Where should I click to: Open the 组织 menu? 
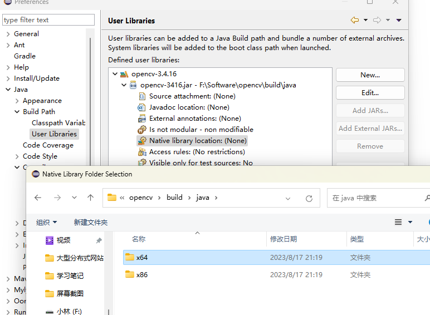[x=46, y=222]
